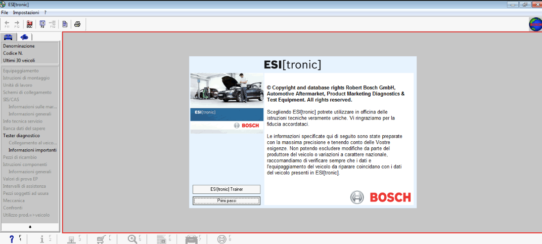Click the Bosch globe icon top right
The image size is (542, 244).
click(x=535, y=24)
